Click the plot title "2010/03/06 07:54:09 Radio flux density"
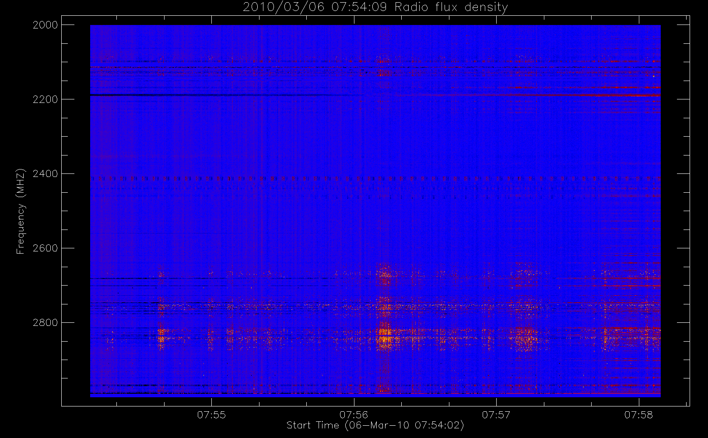The image size is (708, 438). pos(375,7)
